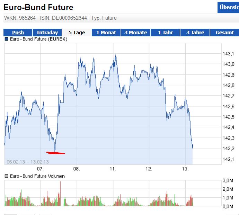Open the Gesamt chart range
Viewport: 239px width, 215px height.
[x=224, y=33]
